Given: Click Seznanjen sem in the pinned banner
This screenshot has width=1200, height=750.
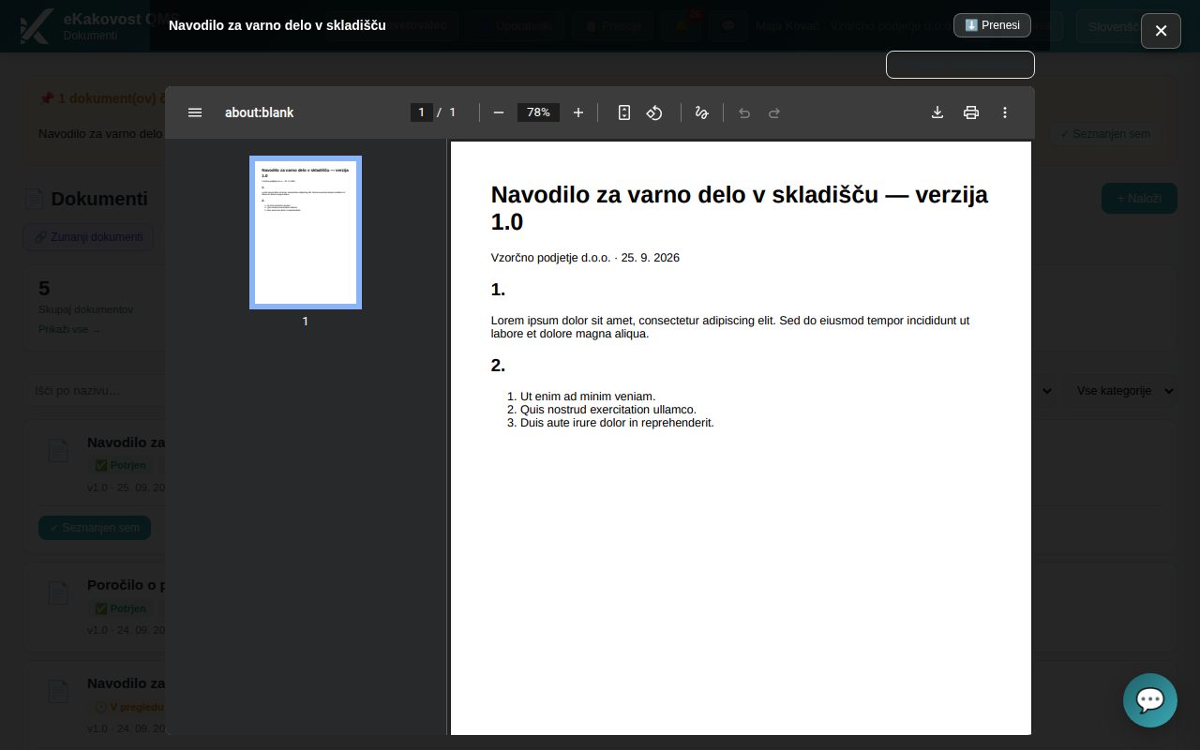Looking at the screenshot, I should point(1104,134).
